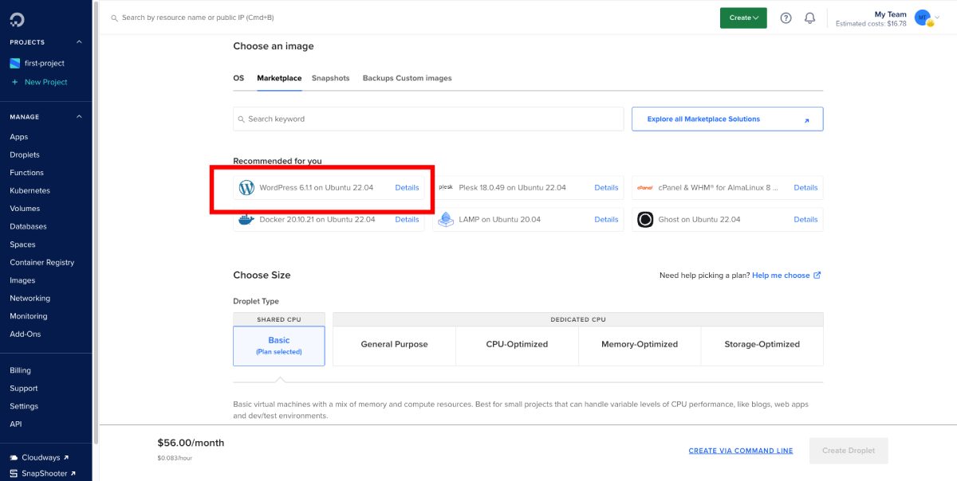Open Monitoring in the sidebar
The image size is (957, 481).
[x=29, y=316]
